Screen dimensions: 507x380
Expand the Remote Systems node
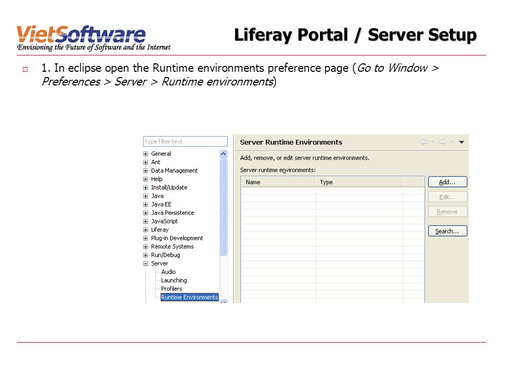tap(146, 246)
